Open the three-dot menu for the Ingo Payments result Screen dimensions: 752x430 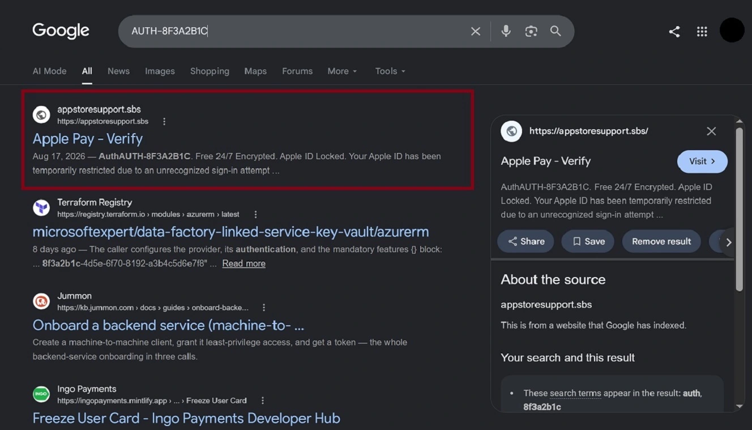(263, 400)
